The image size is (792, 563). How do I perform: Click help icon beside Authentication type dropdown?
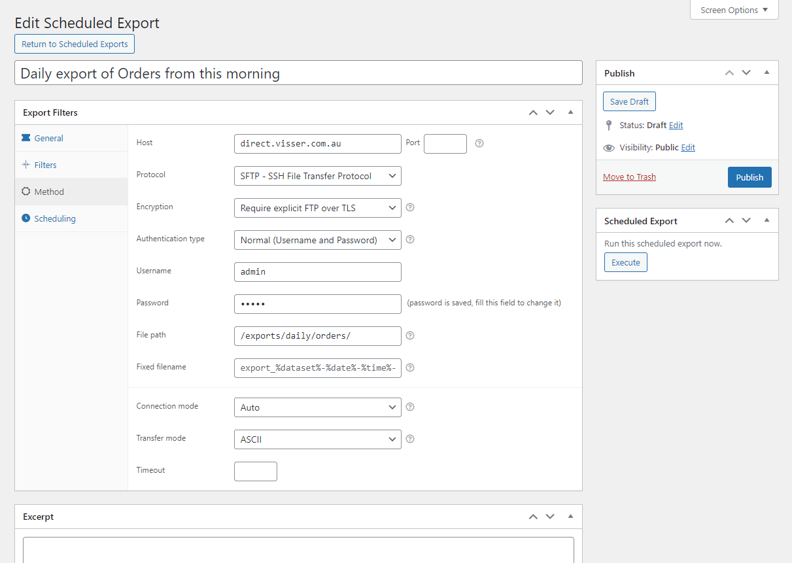point(411,239)
